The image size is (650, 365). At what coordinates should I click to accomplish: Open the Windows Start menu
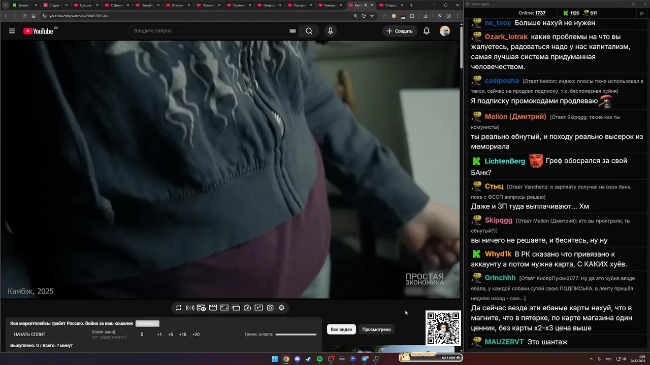point(275,359)
